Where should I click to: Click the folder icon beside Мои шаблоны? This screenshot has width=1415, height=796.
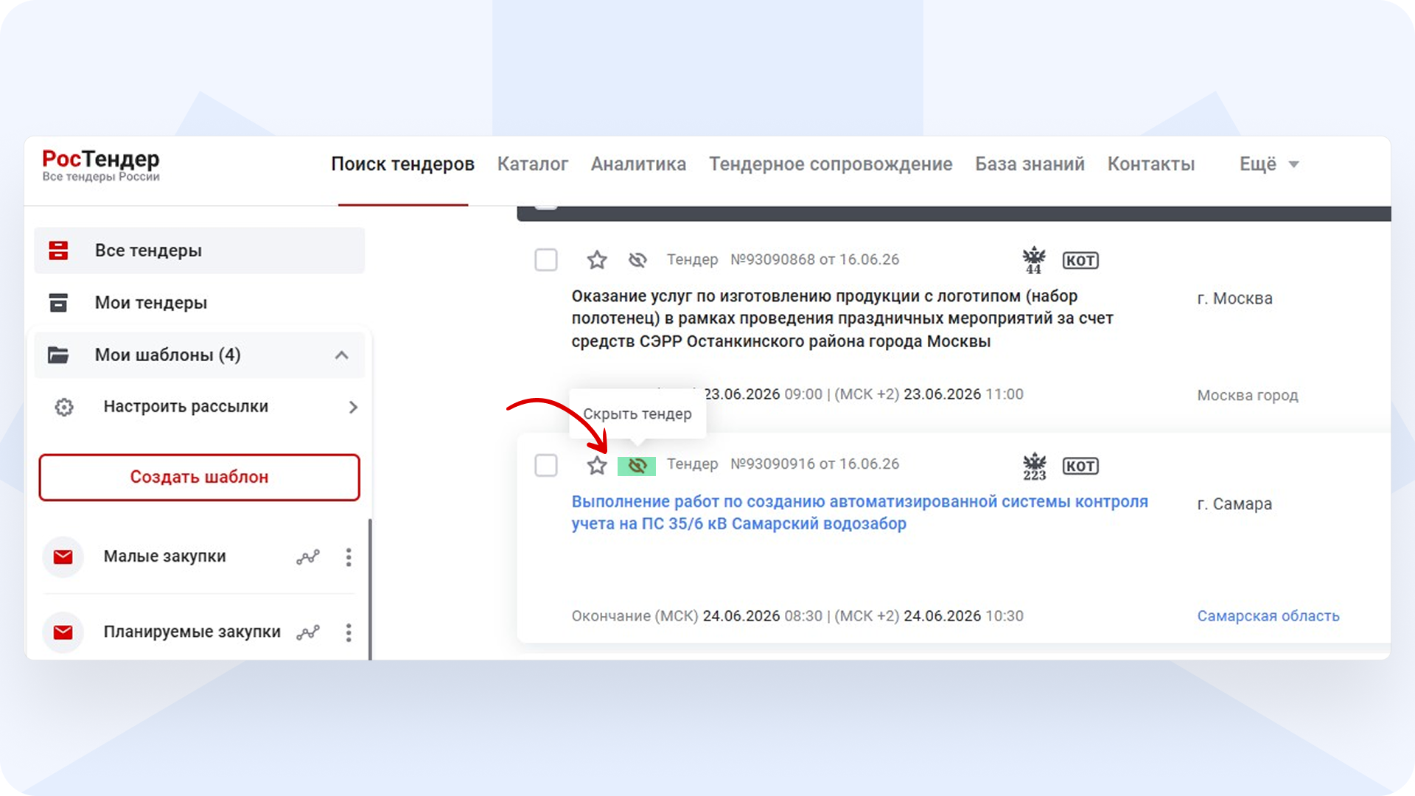coord(58,355)
